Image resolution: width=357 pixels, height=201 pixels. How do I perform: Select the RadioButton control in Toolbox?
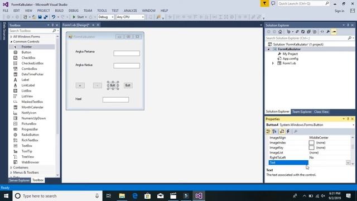(30, 135)
